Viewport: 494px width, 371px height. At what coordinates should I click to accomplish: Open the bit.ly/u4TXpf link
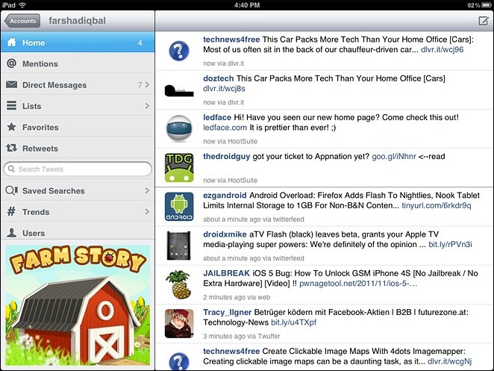(x=293, y=322)
